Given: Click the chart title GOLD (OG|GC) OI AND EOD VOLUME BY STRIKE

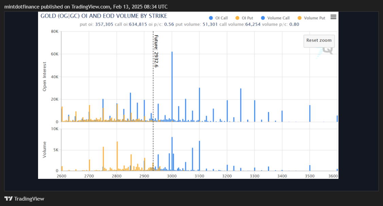Looking at the screenshot, I should pos(104,16).
